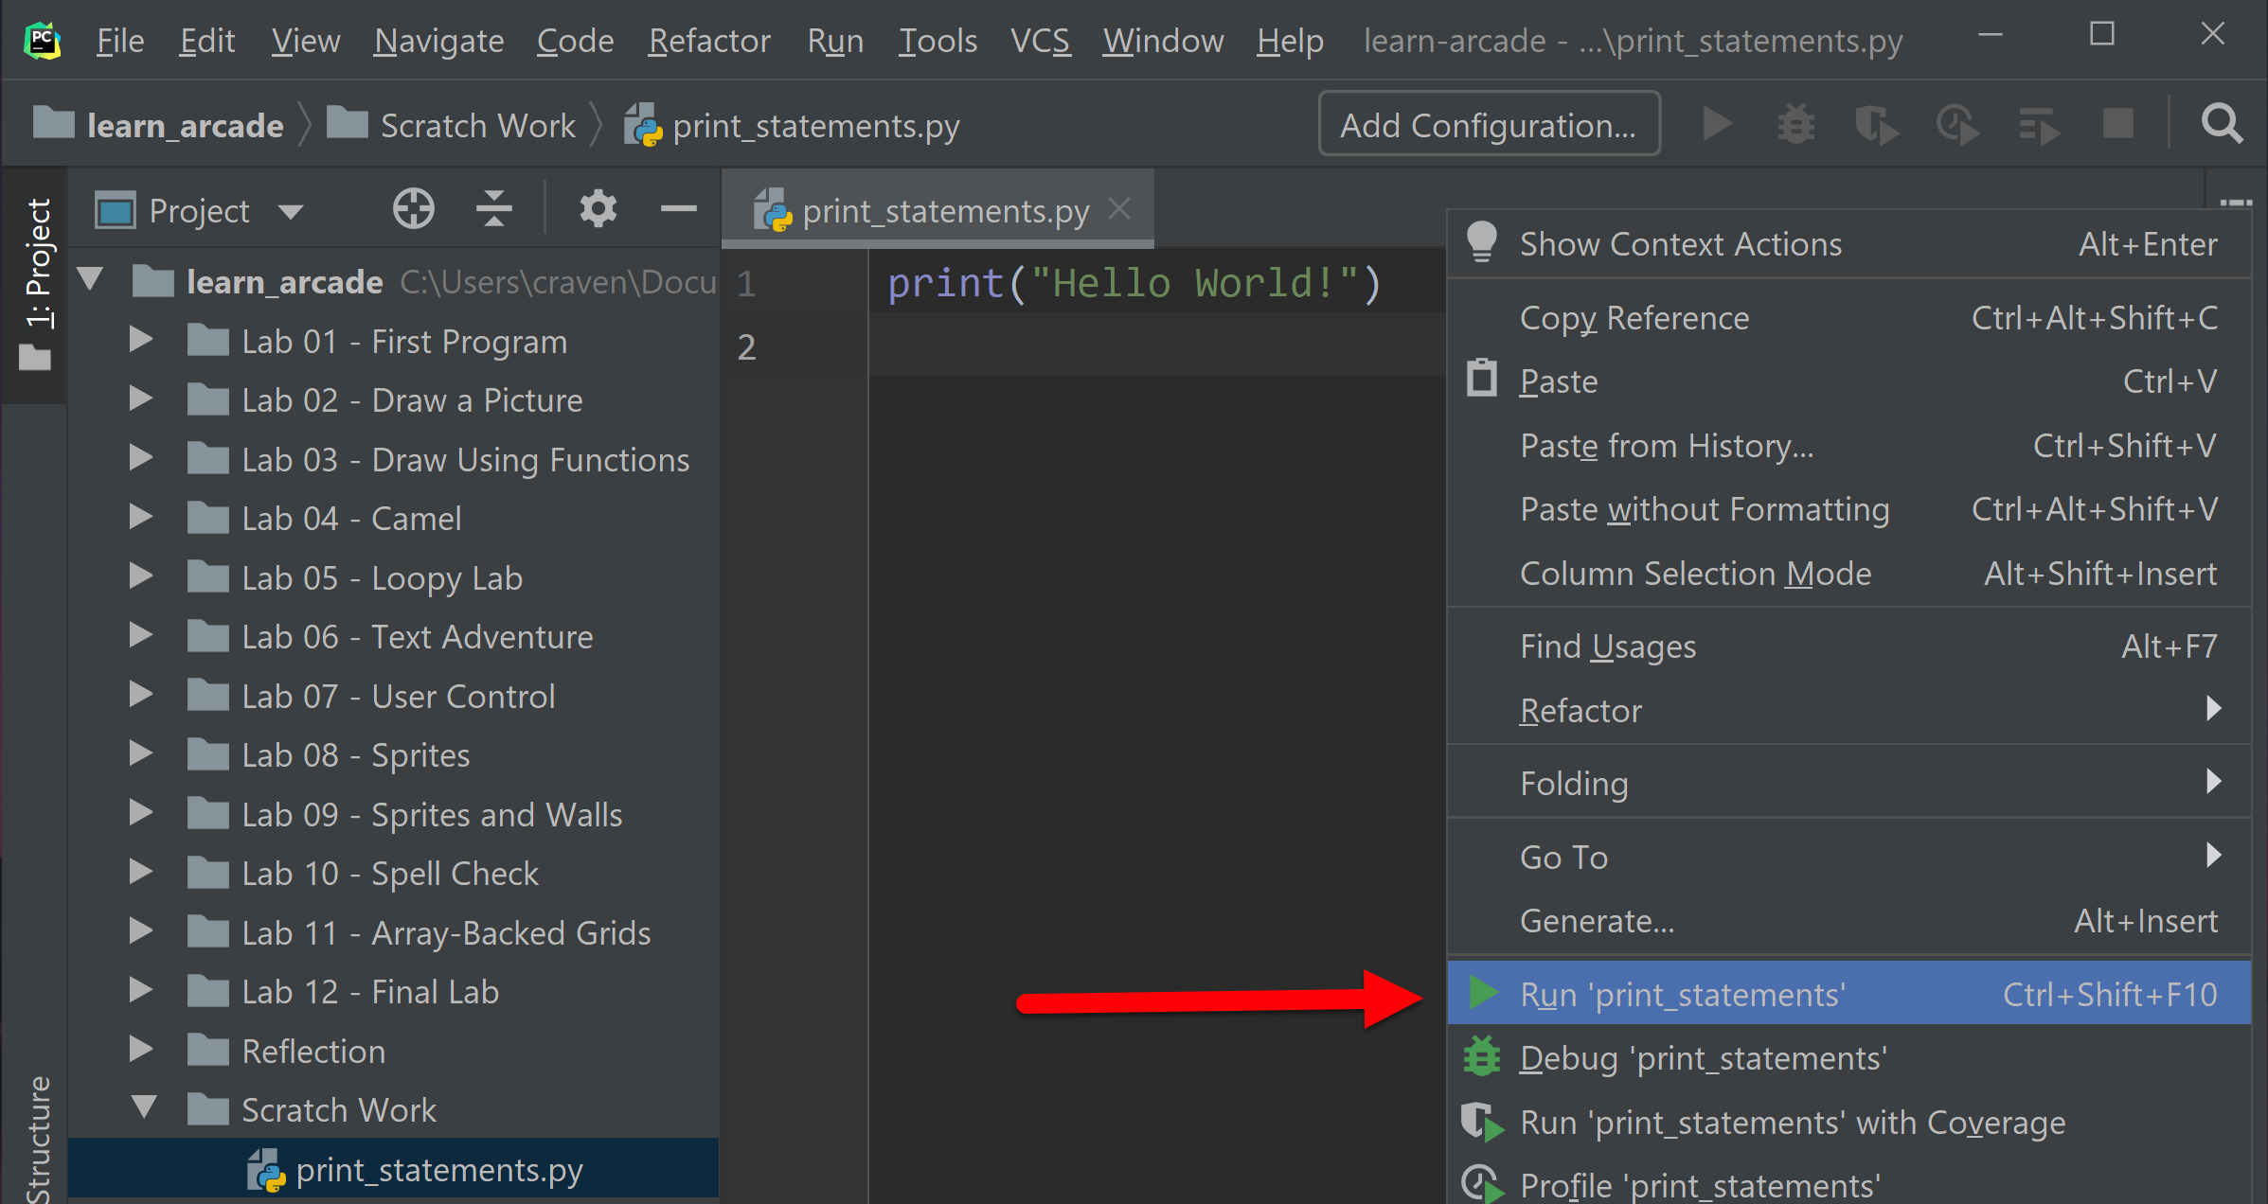Image resolution: width=2268 pixels, height=1204 pixels.
Task: Click learn_arcade breadcrumb text
Action: [x=185, y=125]
